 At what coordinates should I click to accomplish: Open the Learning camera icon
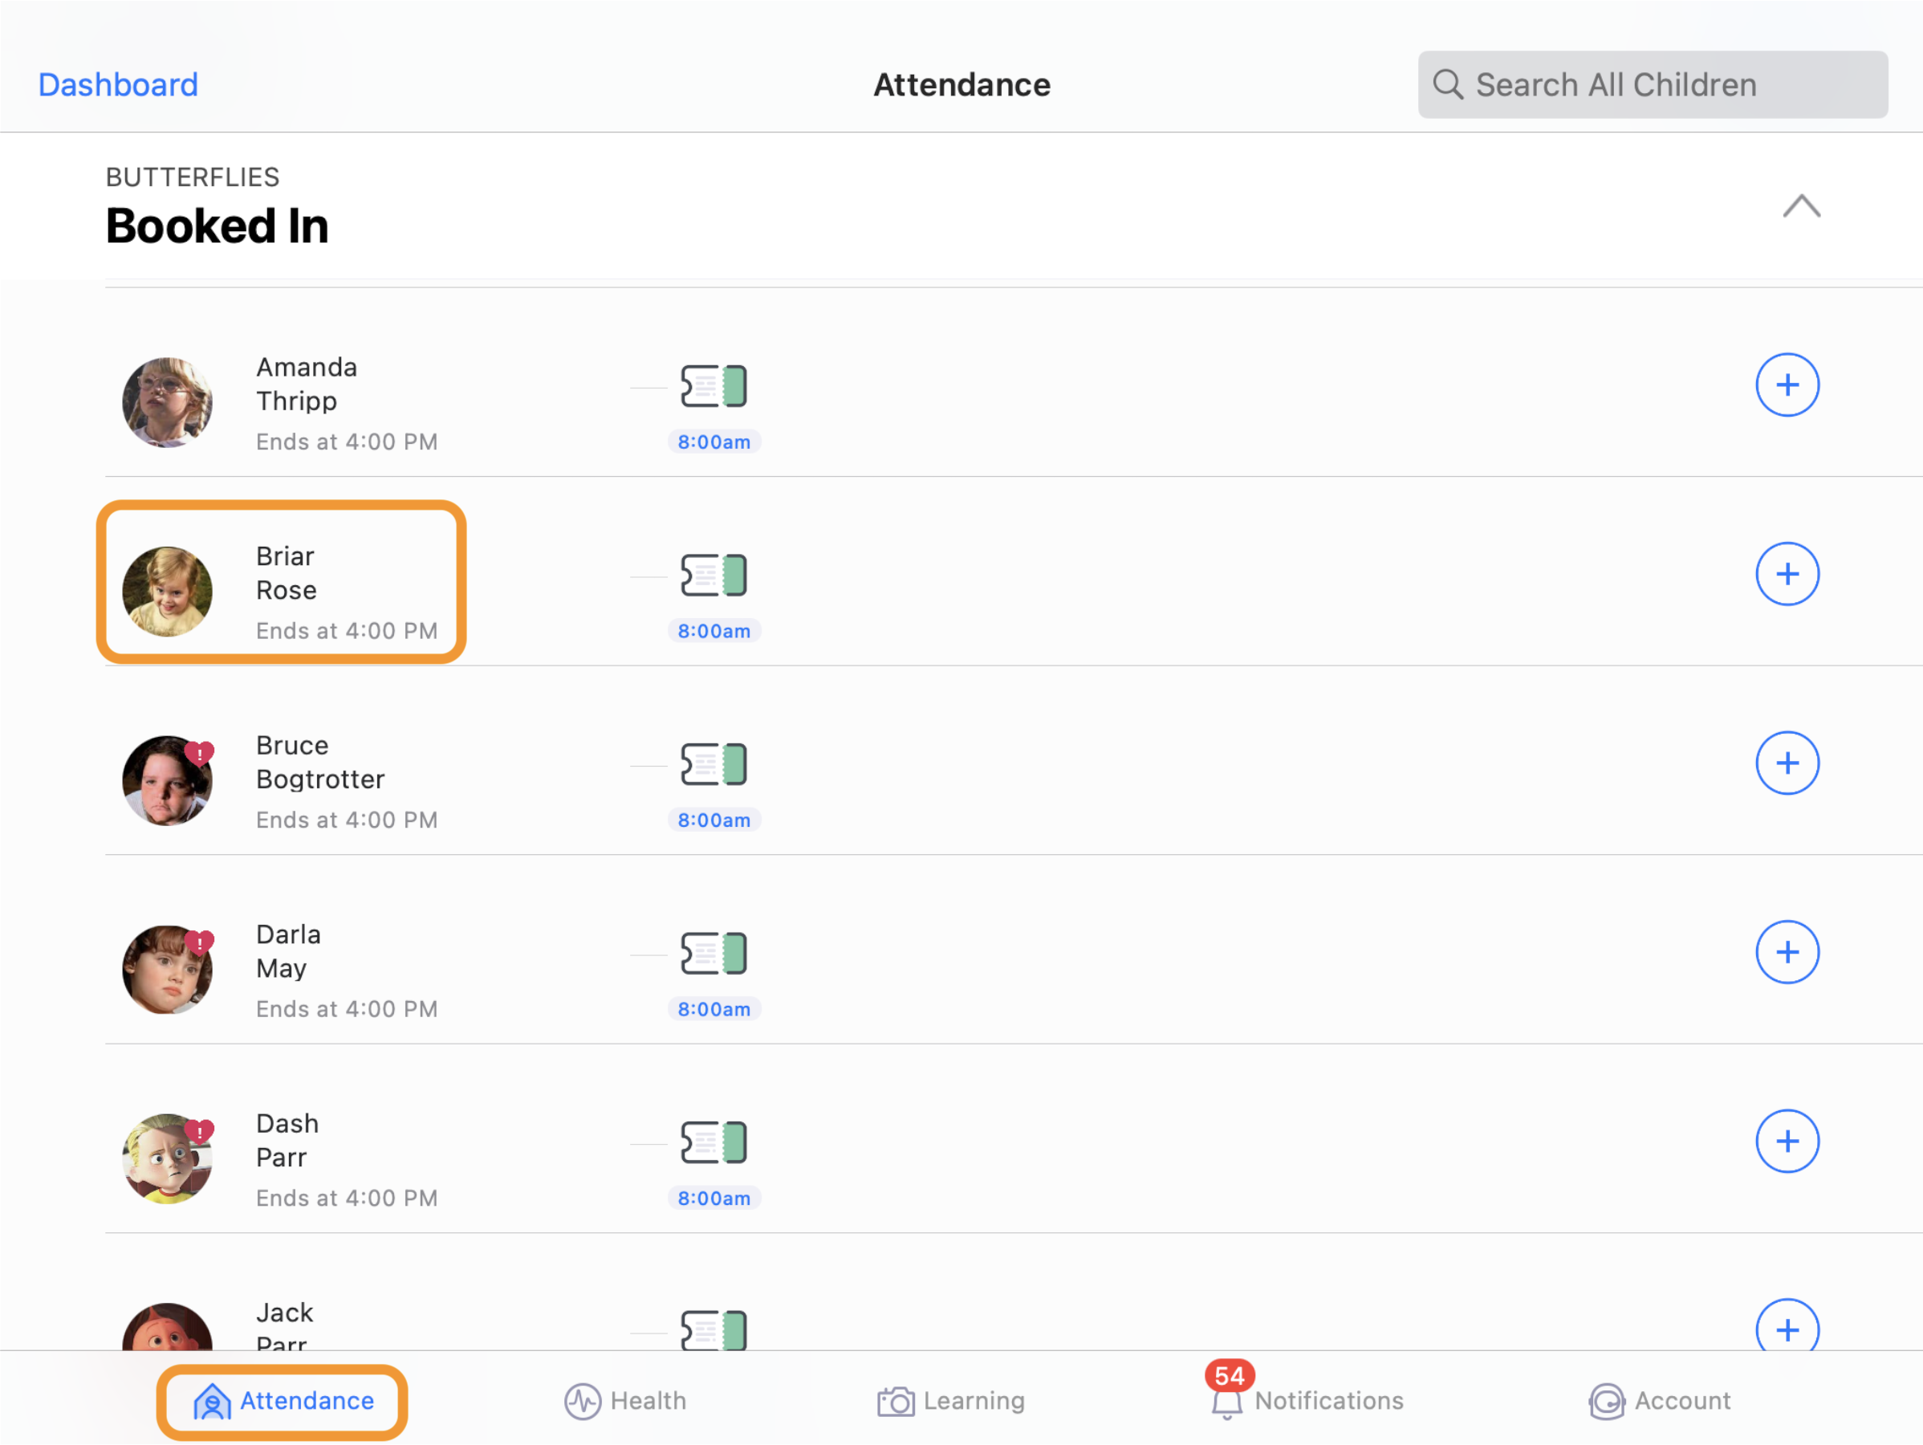click(x=896, y=1401)
